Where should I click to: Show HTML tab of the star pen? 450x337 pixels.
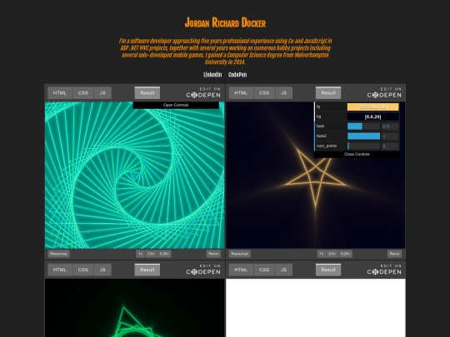tap(241, 93)
